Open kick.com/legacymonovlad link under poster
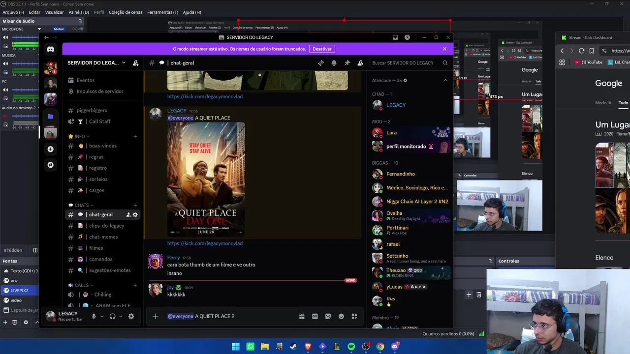This screenshot has width=630, height=354. [205, 243]
